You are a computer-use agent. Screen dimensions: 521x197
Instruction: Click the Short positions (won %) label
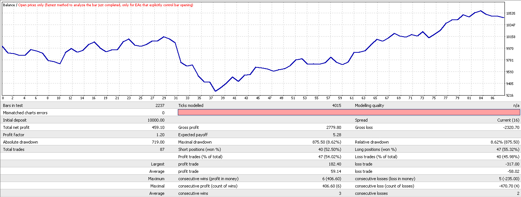(x=199, y=149)
